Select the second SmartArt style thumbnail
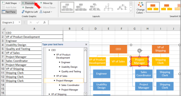The image size is (181, 96). (x=167, y=7)
